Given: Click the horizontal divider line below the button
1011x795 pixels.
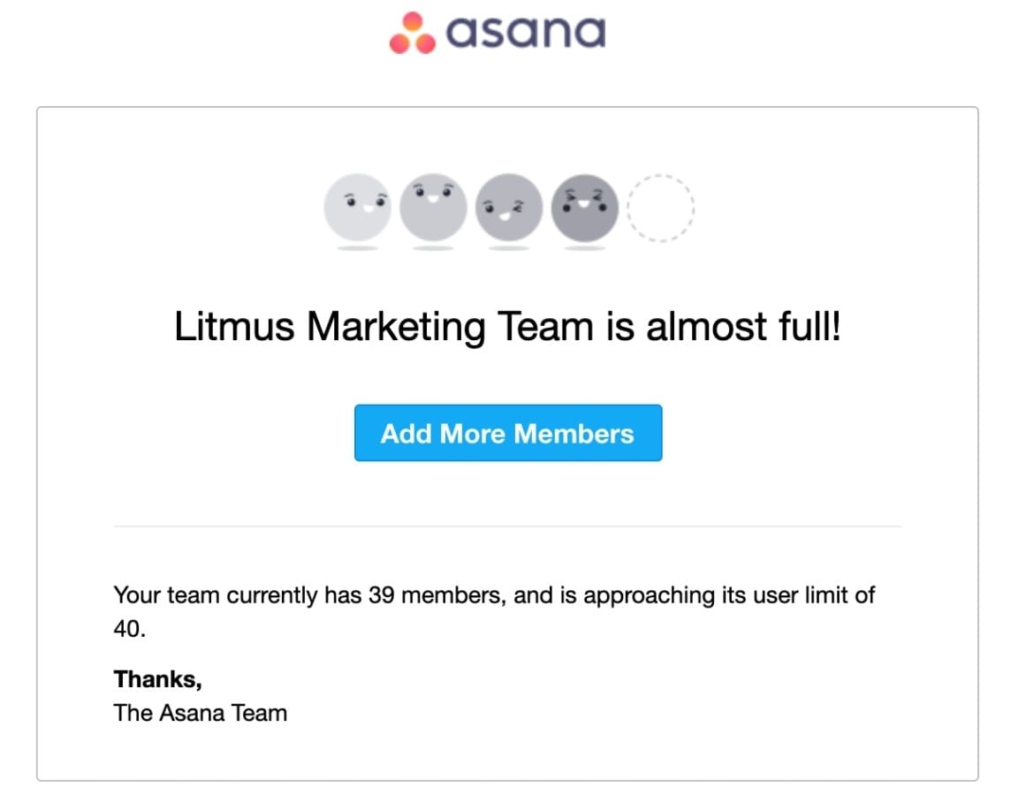Looking at the screenshot, I should click(507, 525).
